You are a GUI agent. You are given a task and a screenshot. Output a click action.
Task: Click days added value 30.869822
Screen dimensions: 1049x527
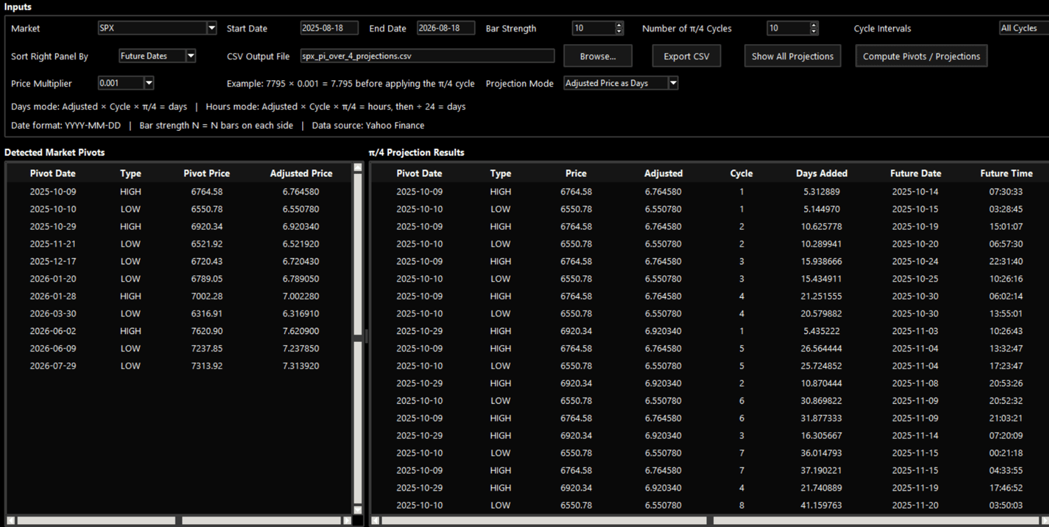[822, 401]
